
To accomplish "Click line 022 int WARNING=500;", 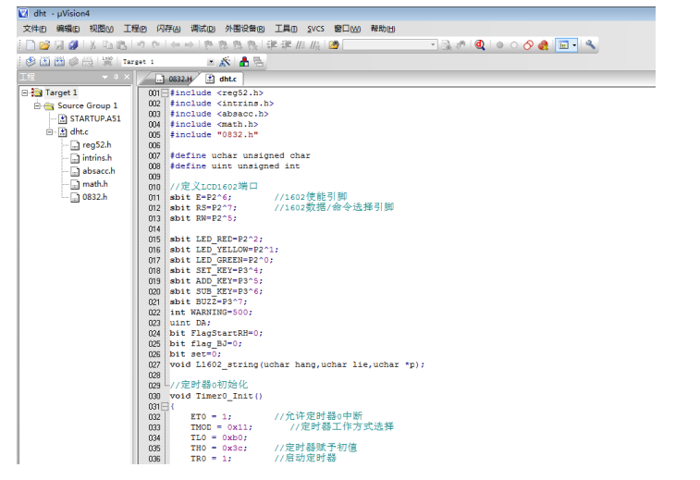I will tap(211, 312).
